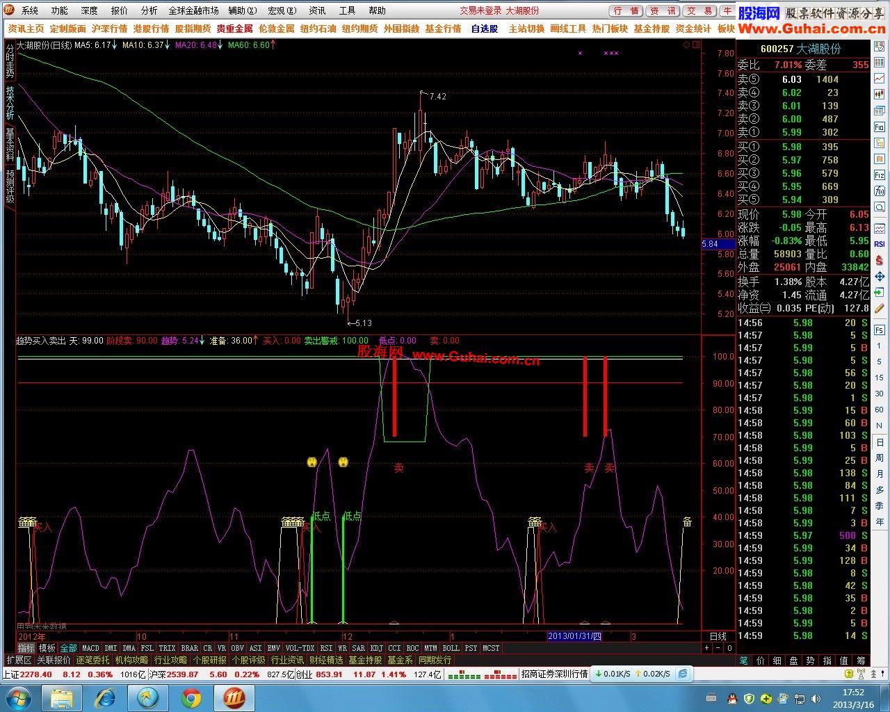The width and height of the screenshot is (890, 712).
Task: Open 热门板块 toolbar item
Action: (610, 29)
